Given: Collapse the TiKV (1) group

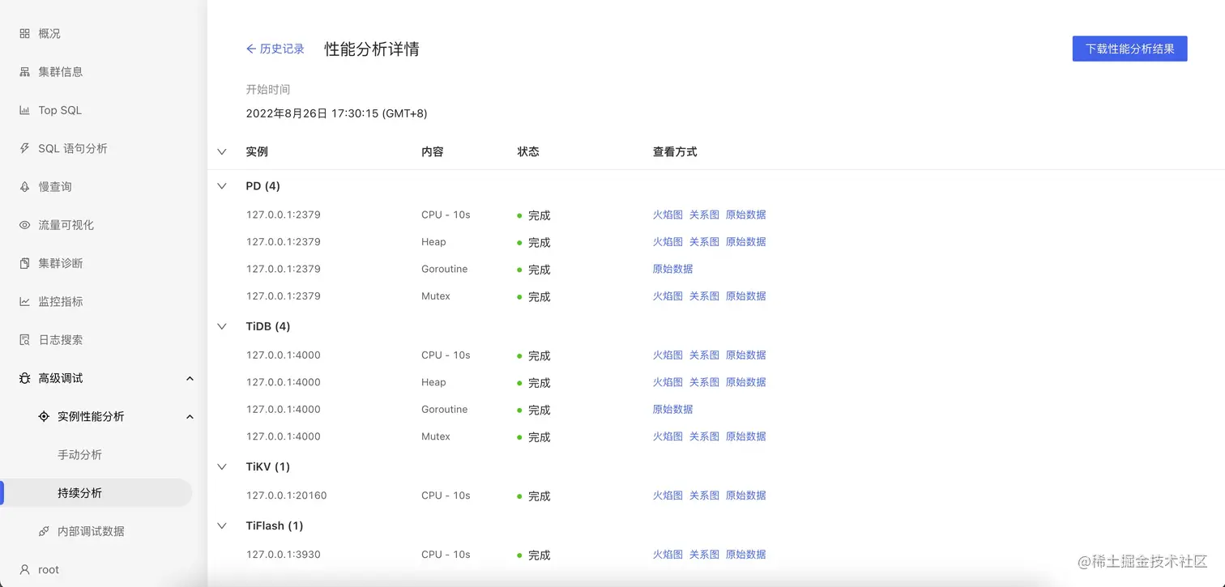Looking at the screenshot, I should [222, 467].
